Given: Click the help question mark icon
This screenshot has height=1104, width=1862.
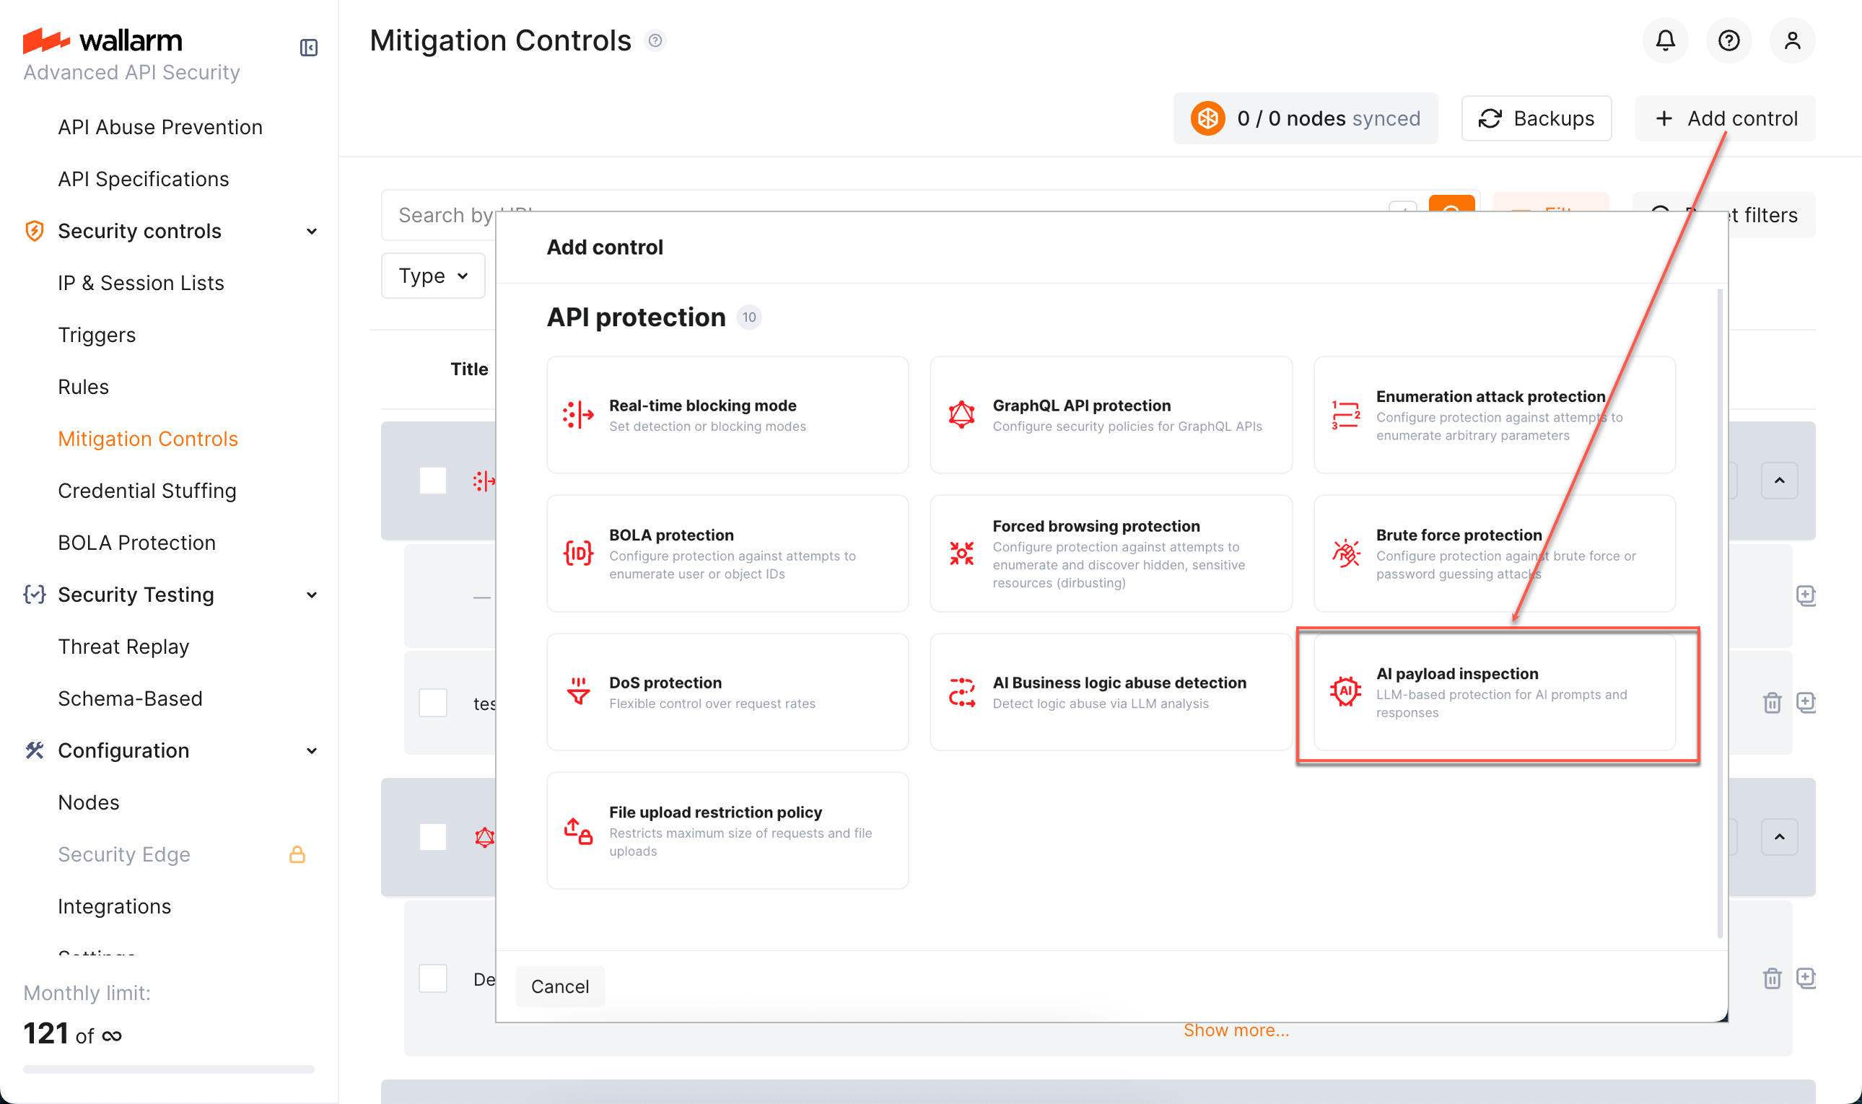Looking at the screenshot, I should click(x=1728, y=41).
